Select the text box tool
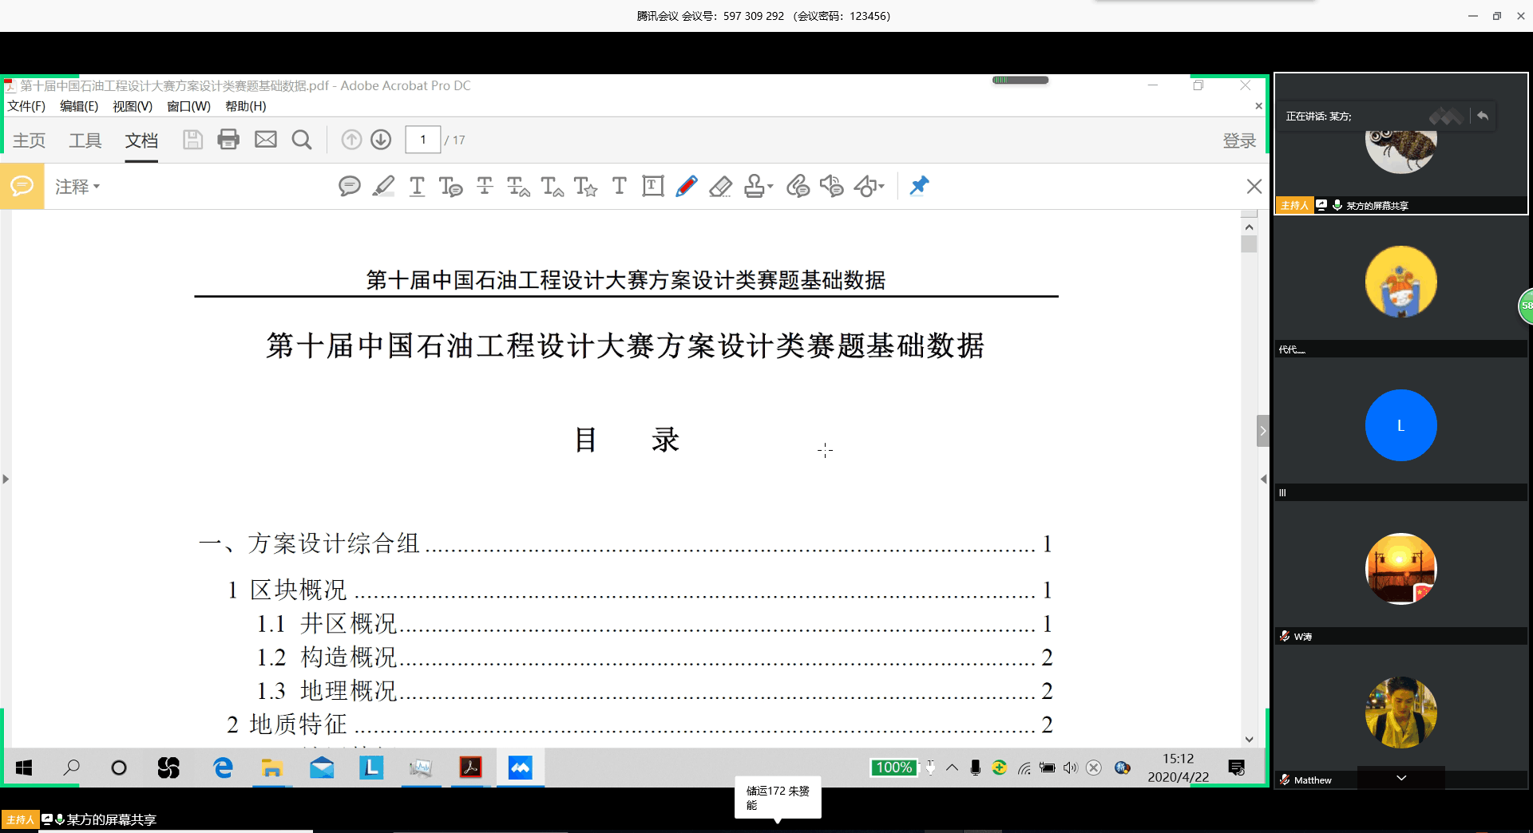Image resolution: width=1533 pixels, height=833 pixels. click(652, 187)
